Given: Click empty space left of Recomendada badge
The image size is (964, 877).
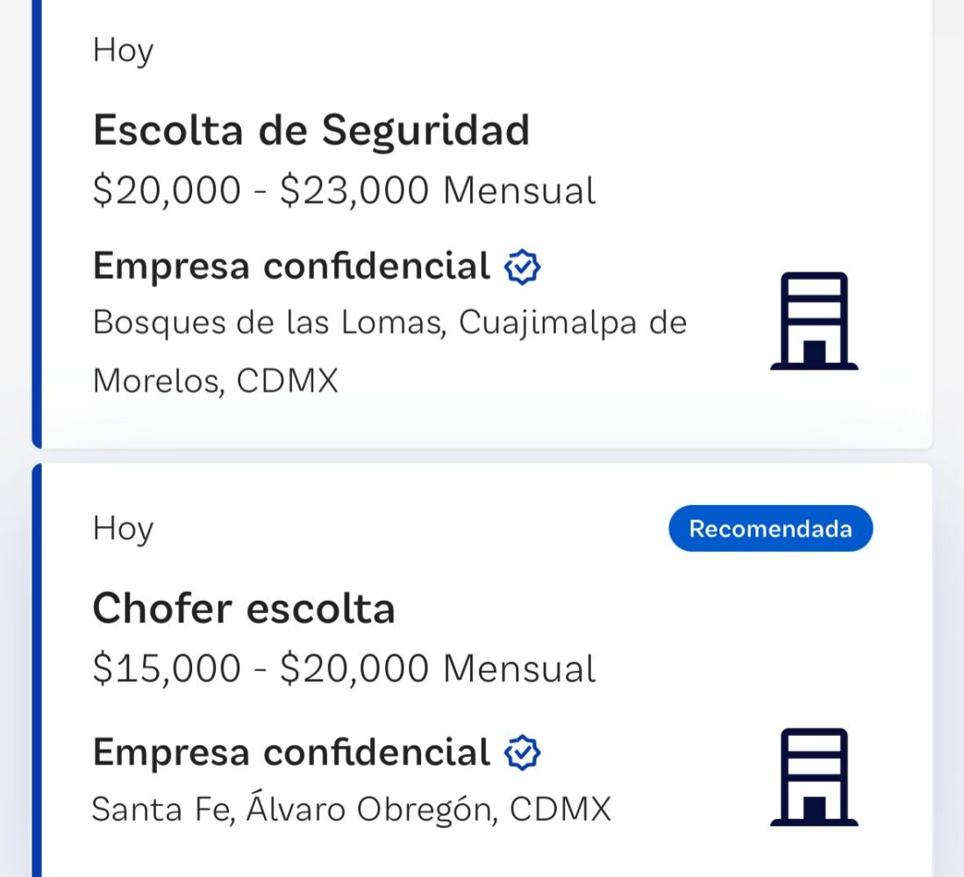Looking at the screenshot, I should (412, 529).
